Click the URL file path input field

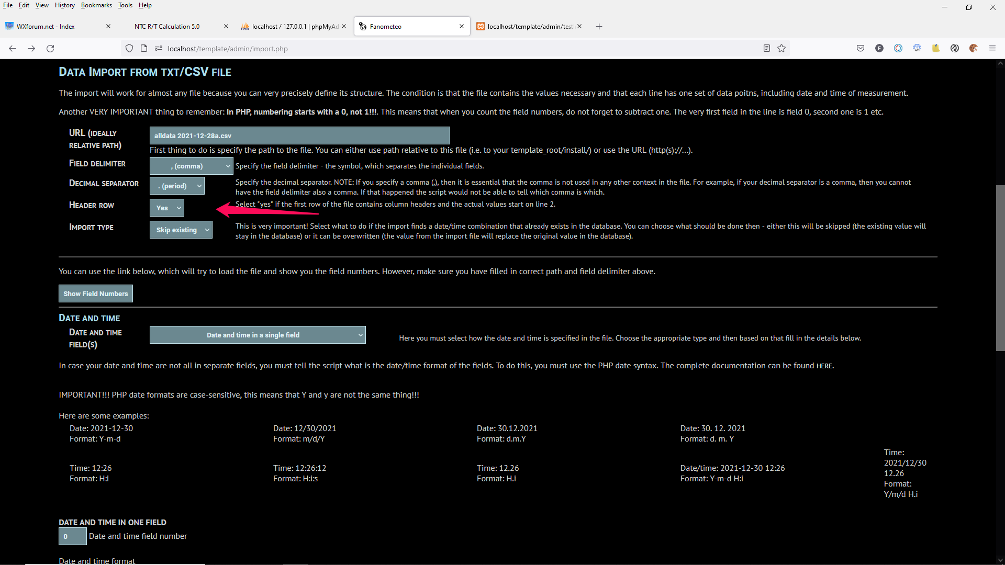point(299,135)
